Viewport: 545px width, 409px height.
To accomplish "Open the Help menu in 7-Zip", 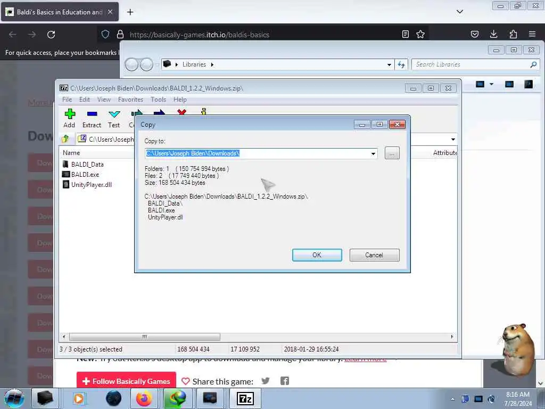I will [180, 100].
